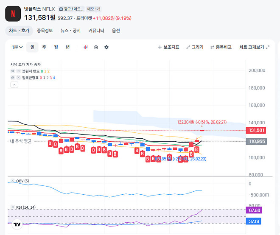
Task: Switch to the 종목정보 tab
Action: click(x=45, y=31)
